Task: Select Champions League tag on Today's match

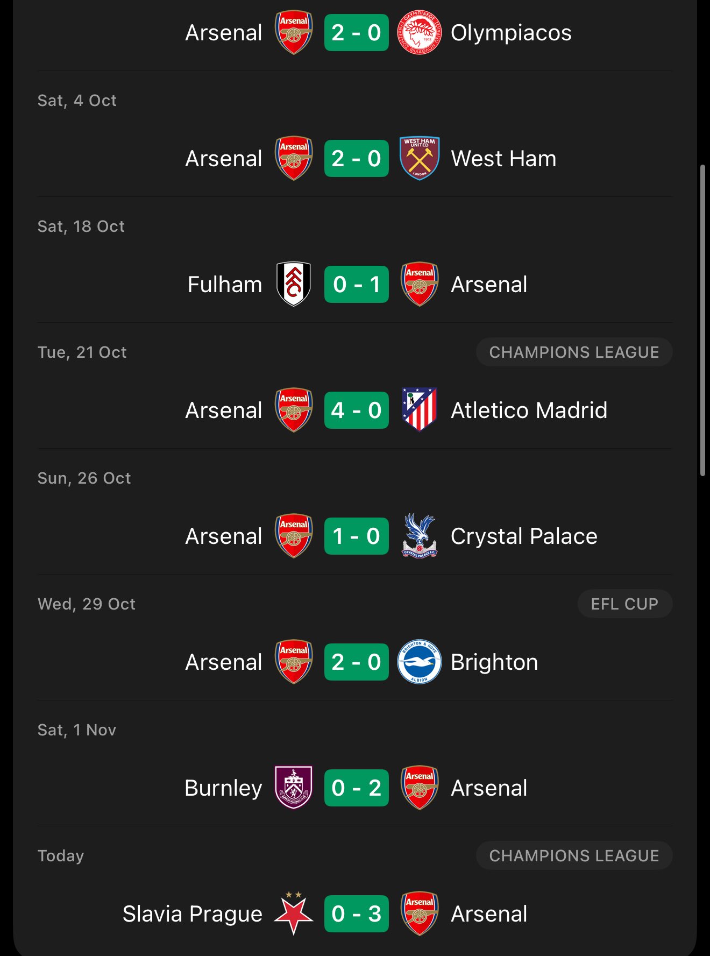Action: pos(574,856)
